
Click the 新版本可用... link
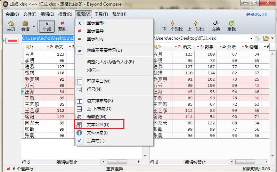coord(258,15)
